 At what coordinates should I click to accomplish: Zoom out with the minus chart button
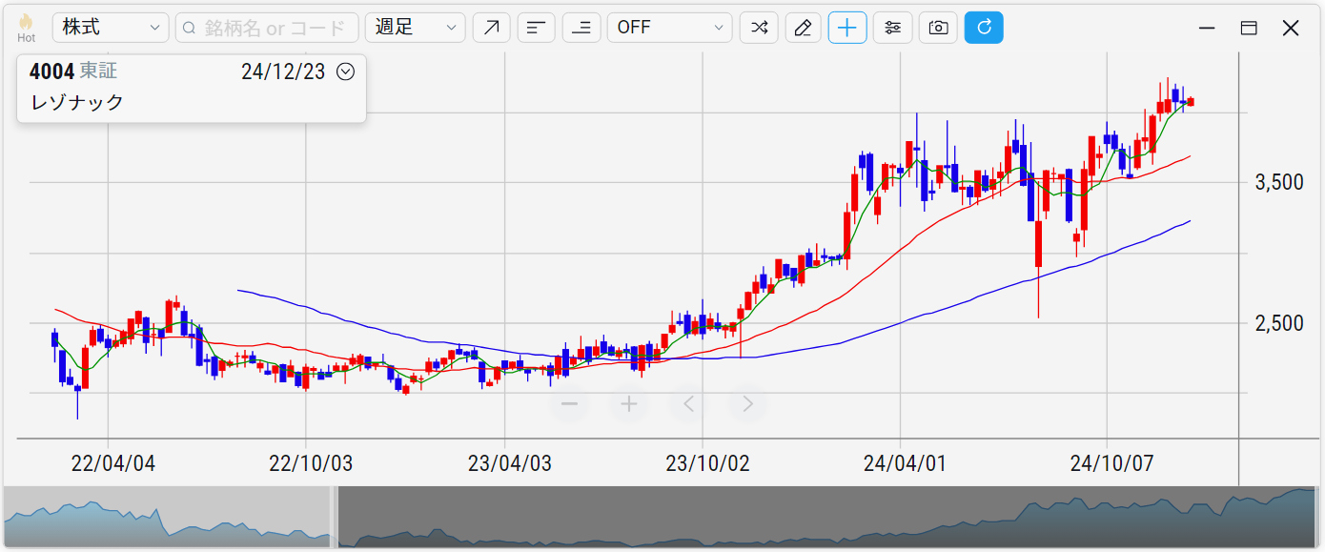570,404
